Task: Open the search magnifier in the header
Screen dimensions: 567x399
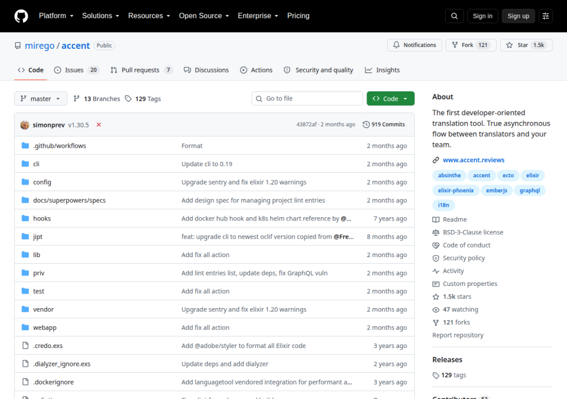Action: pos(454,16)
